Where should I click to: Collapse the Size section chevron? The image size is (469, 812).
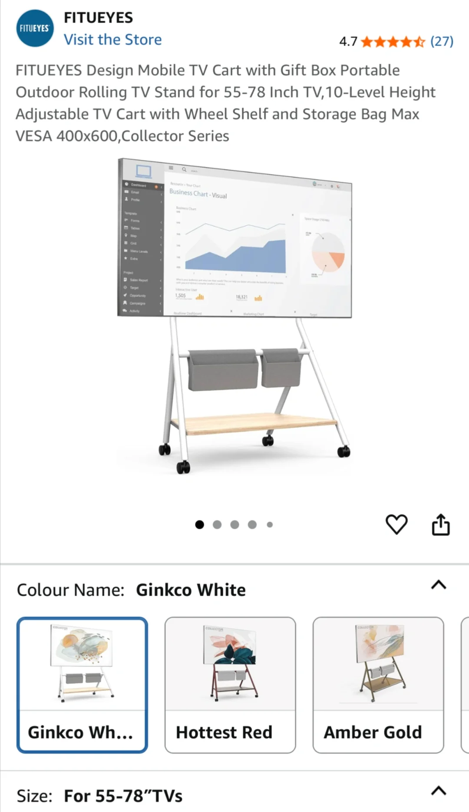pyautogui.click(x=439, y=790)
